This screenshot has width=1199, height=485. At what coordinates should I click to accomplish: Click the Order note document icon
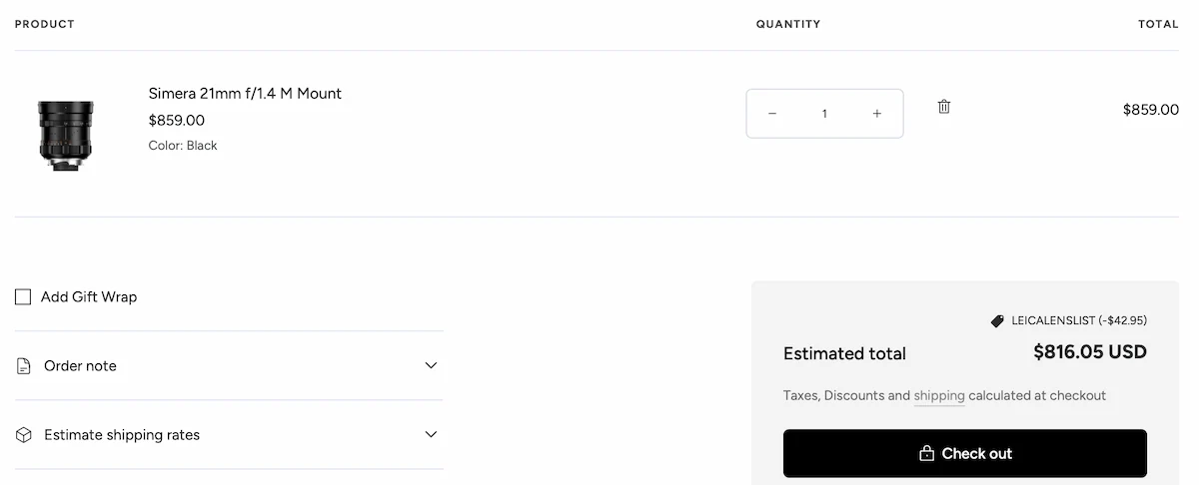(24, 366)
